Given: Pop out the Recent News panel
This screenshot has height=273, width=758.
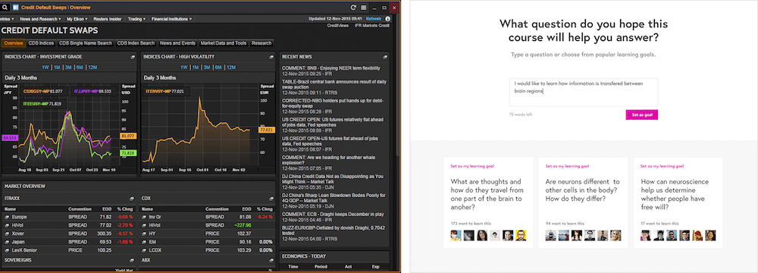Looking at the screenshot, I should tap(385, 57).
